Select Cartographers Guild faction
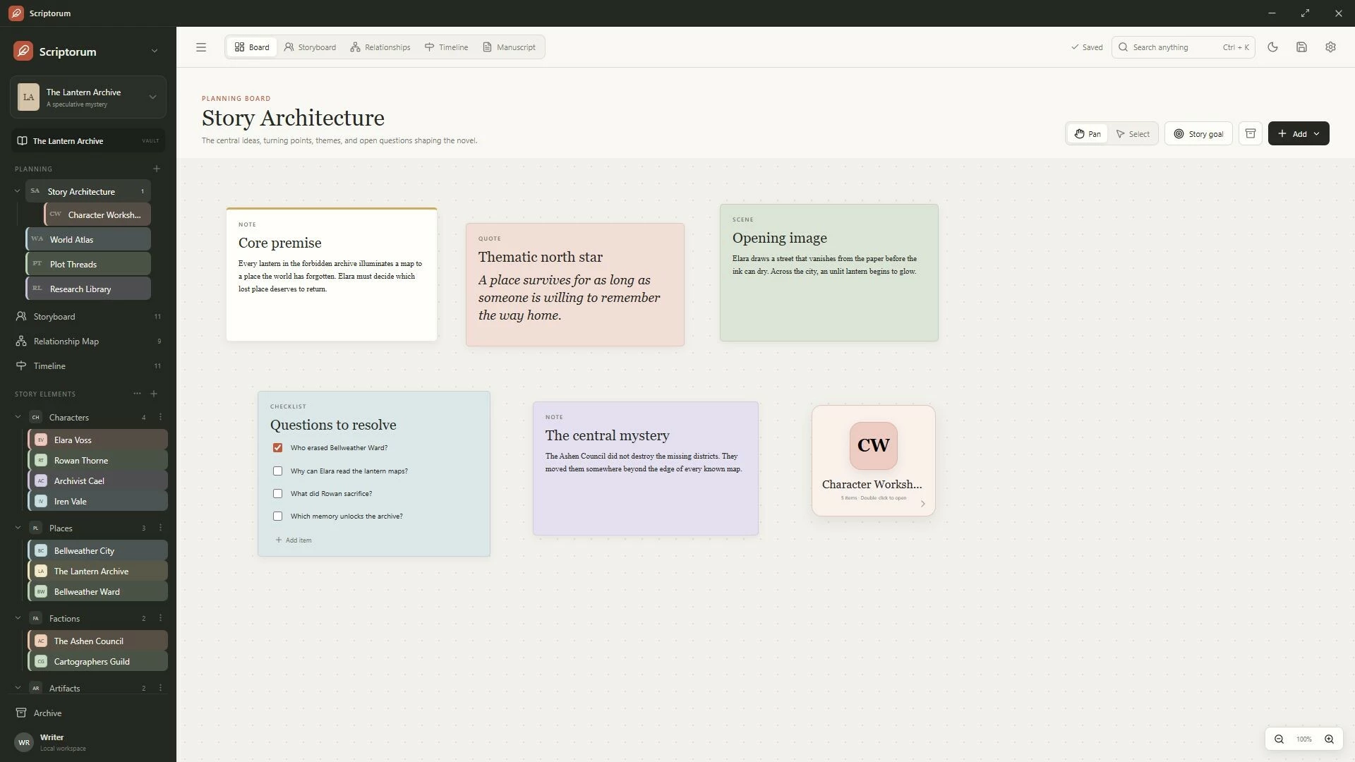This screenshot has height=762, width=1355. 98,661
